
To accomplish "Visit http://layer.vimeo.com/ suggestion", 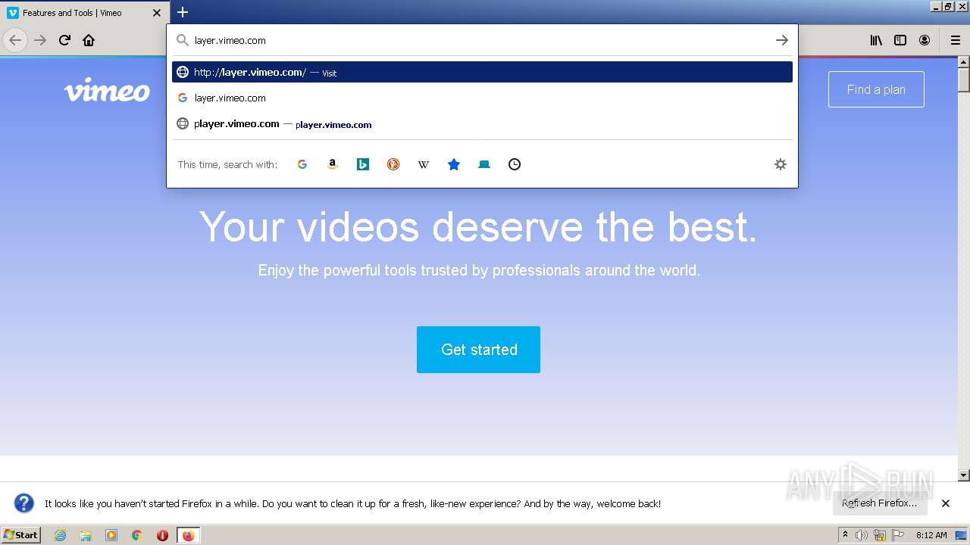I will [x=482, y=72].
